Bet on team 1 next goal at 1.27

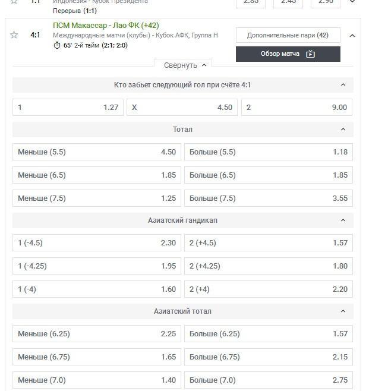(68, 108)
